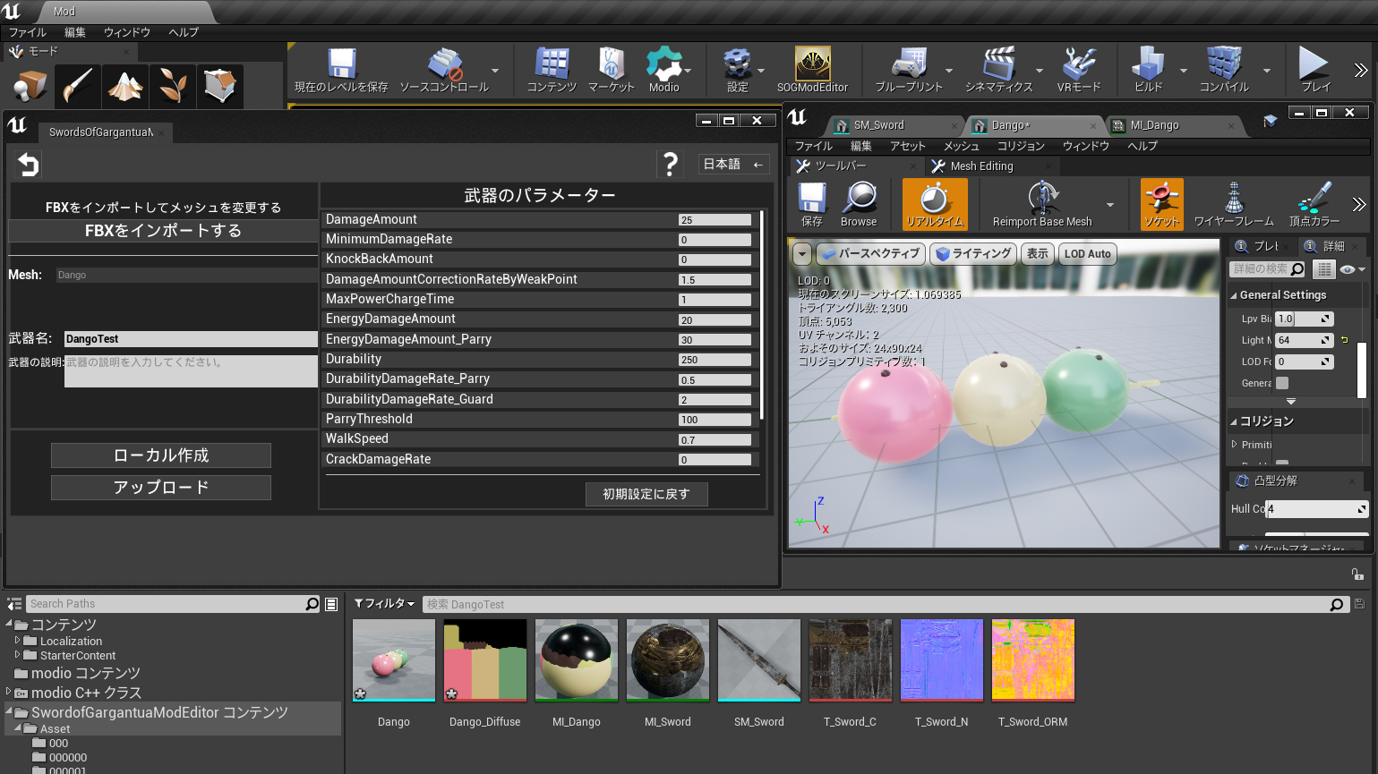Click the back arrow in the mod editor
The height and width of the screenshot is (774, 1378).
pyautogui.click(x=29, y=165)
